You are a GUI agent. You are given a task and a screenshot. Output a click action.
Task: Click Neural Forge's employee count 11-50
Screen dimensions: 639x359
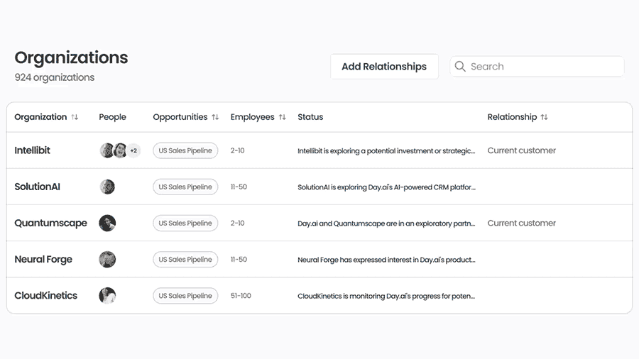coord(239,259)
